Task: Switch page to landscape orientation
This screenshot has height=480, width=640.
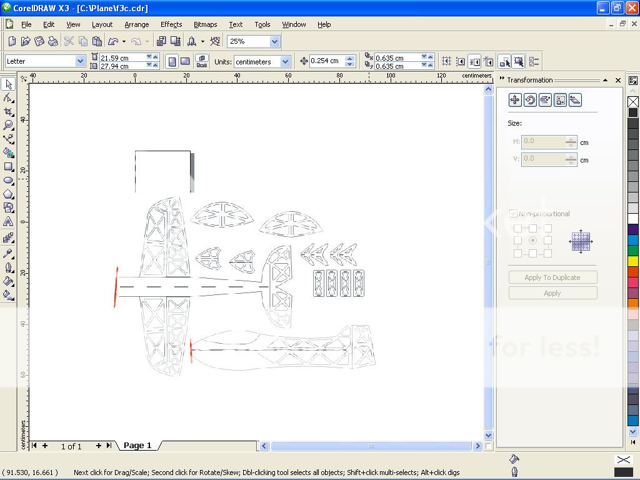Action: 185,61
